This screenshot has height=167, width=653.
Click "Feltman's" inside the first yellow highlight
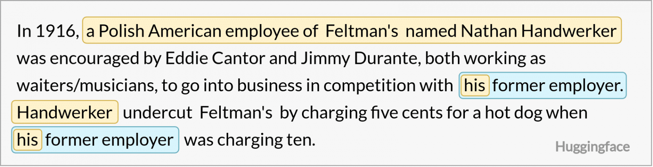point(362,31)
